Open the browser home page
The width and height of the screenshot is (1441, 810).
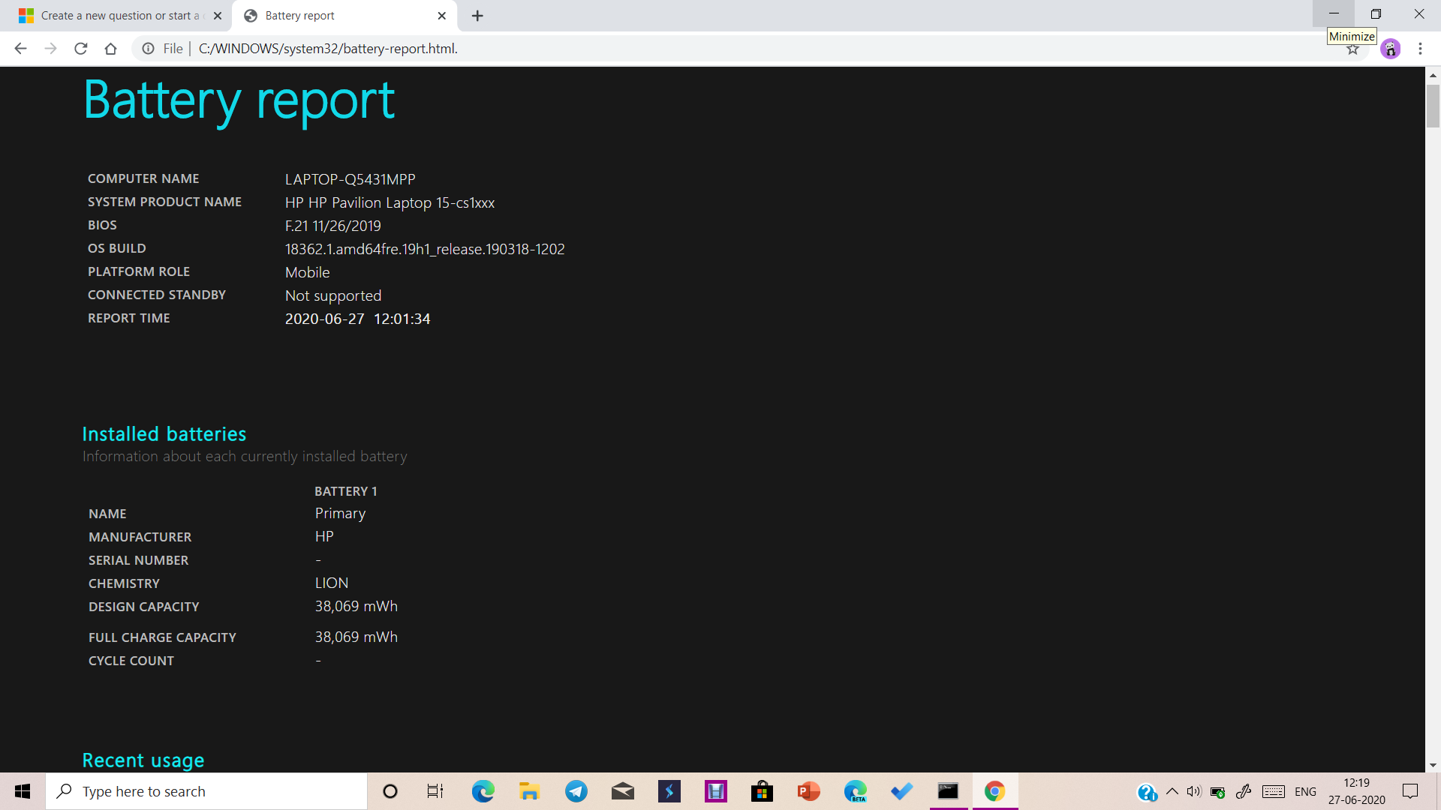110,49
